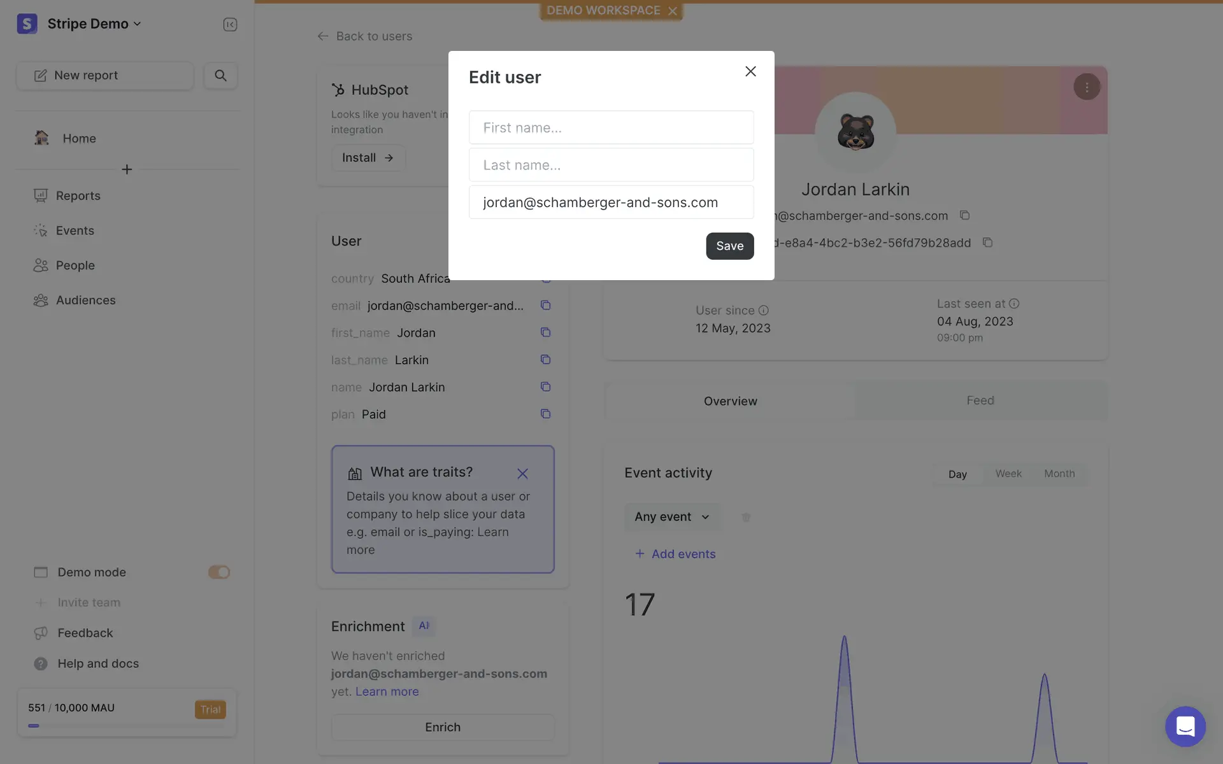Open the chat support bubble
The width and height of the screenshot is (1223, 764).
click(x=1185, y=726)
